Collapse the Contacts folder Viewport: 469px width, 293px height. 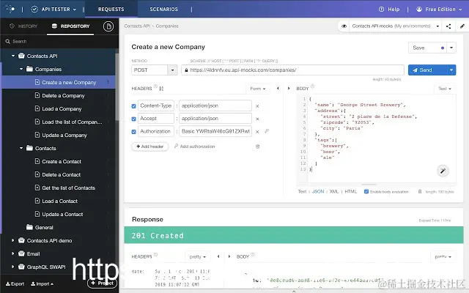pyautogui.click(x=21, y=148)
